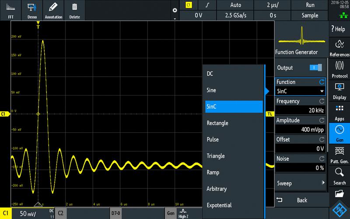Reset Offset value arrow icon
This screenshot has height=219, width=350.
[322, 140]
